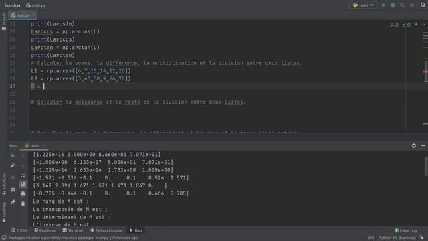The image size is (428, 241).
Task: Hide the Run panel with minus icon
Action: point(423,146)
